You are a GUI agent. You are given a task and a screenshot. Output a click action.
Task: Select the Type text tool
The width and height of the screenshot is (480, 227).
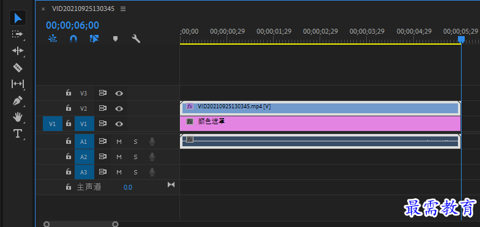pos(18,133)
